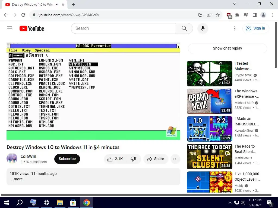
Task: Open File Explorer from the taskbar
Action: pyautogui.click(x=60, y=203)
